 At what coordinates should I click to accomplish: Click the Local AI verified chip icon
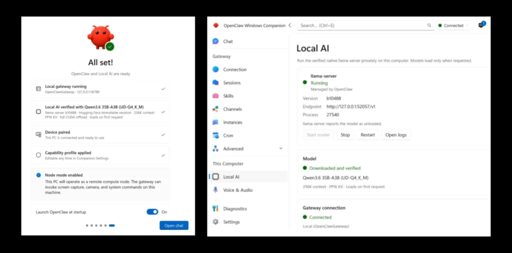pos(38,112)
